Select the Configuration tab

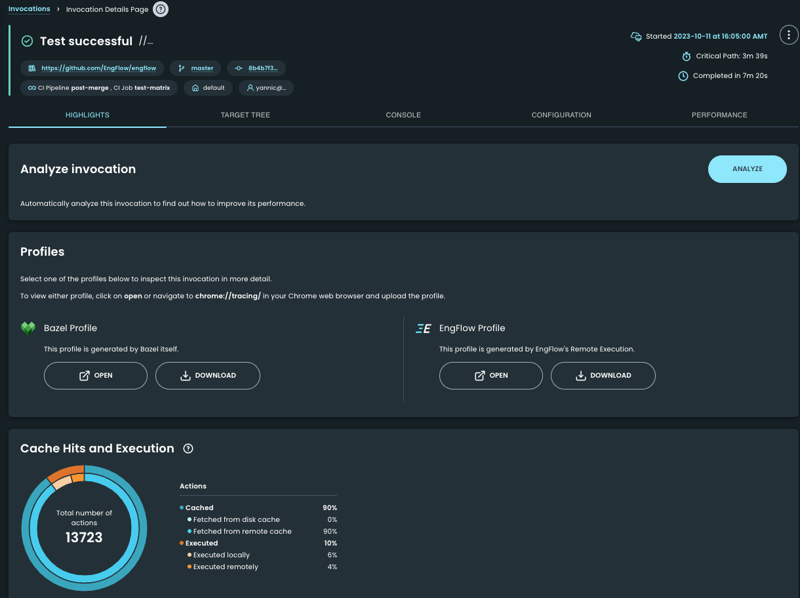[561, 115]
